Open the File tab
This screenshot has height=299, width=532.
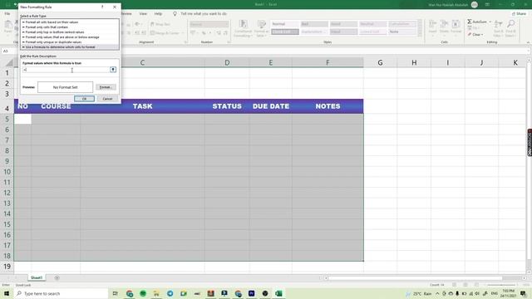7,14
